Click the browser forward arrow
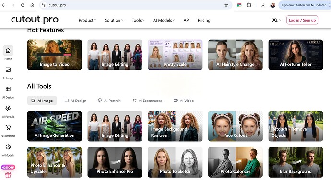331x180 pixels. 13,5
